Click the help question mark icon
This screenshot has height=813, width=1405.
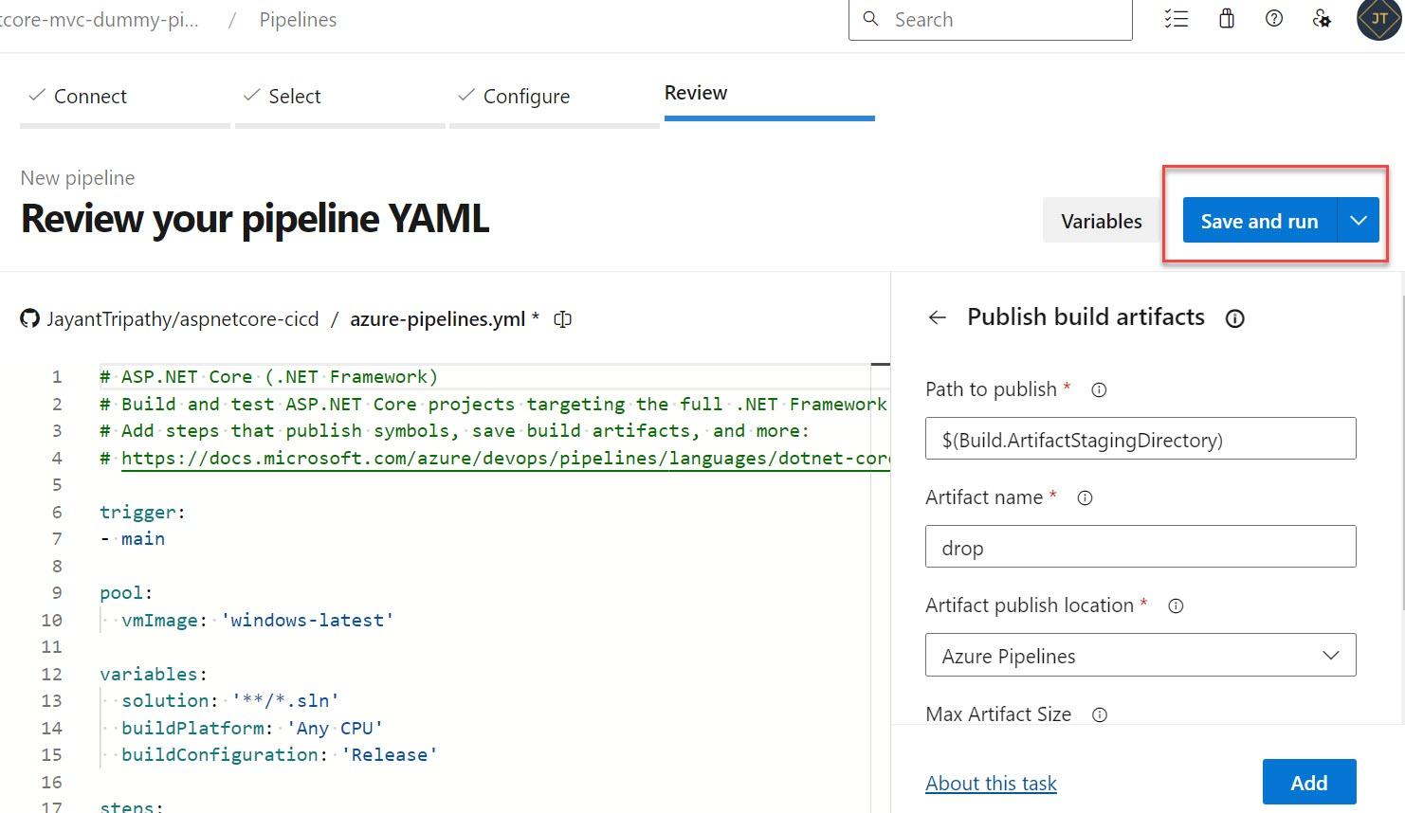pyautogui.click(x=1274, y=19)
